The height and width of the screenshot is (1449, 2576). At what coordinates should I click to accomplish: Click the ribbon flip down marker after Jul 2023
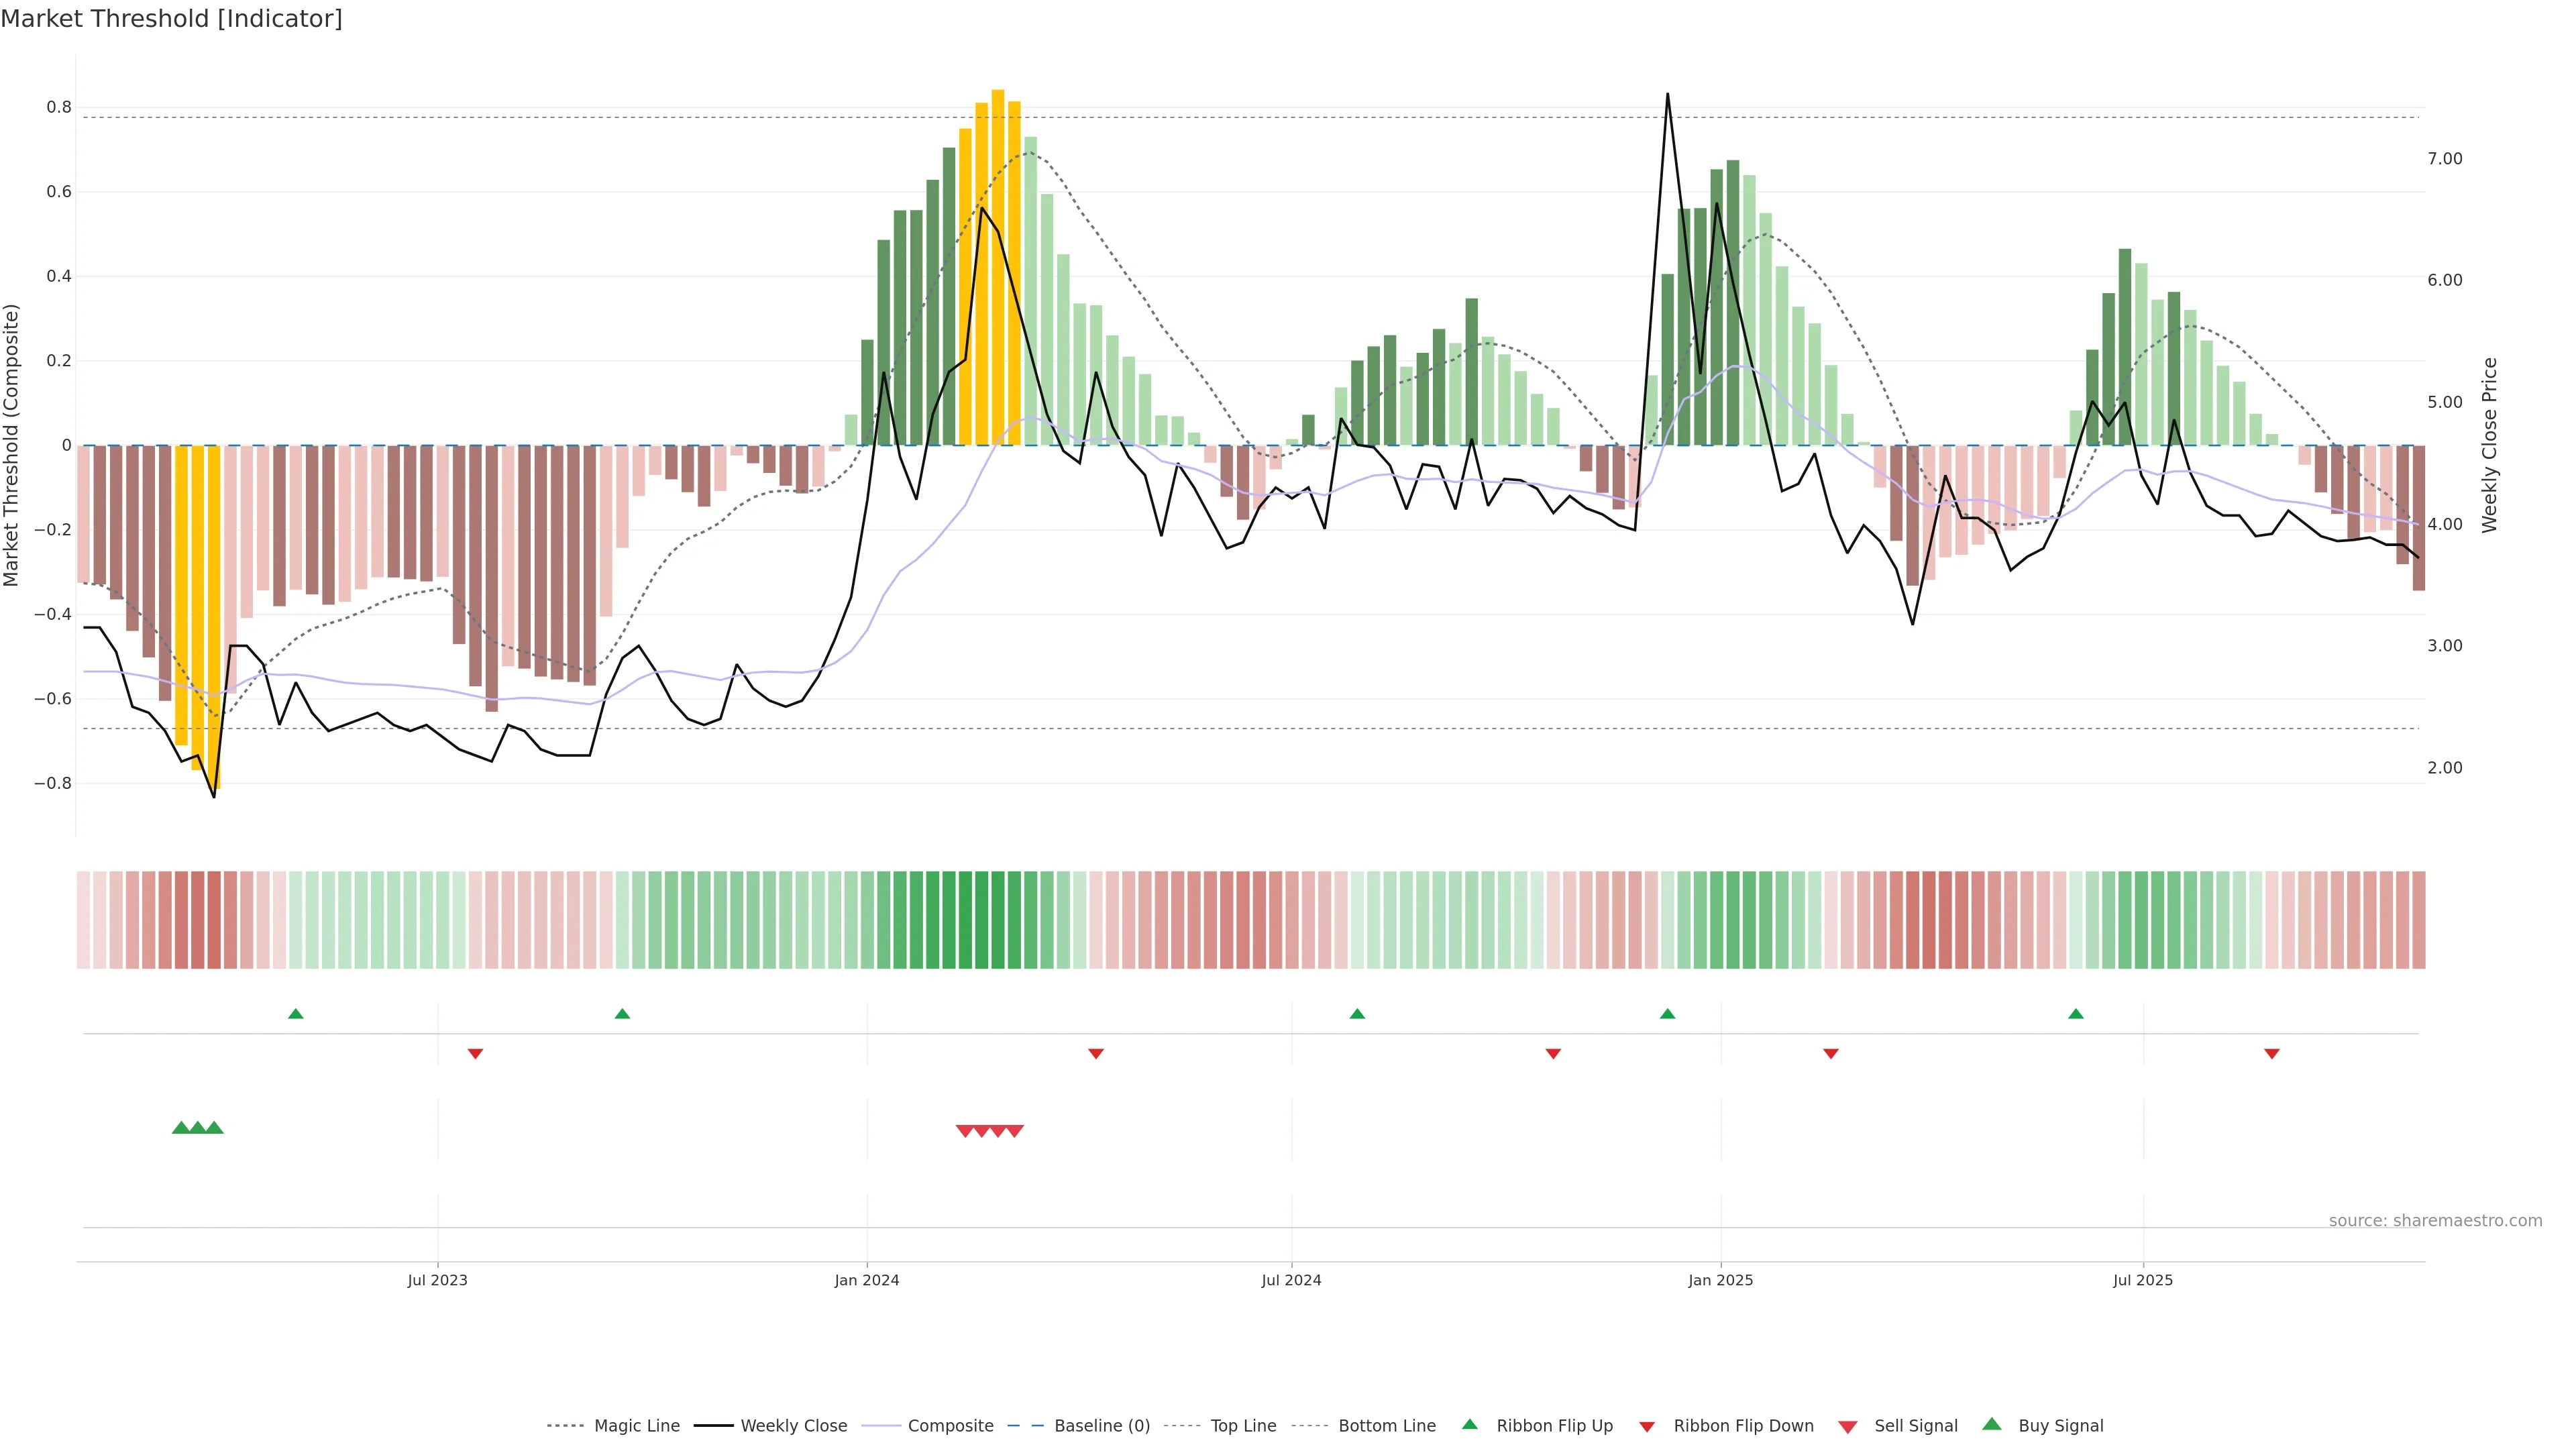475,1054
